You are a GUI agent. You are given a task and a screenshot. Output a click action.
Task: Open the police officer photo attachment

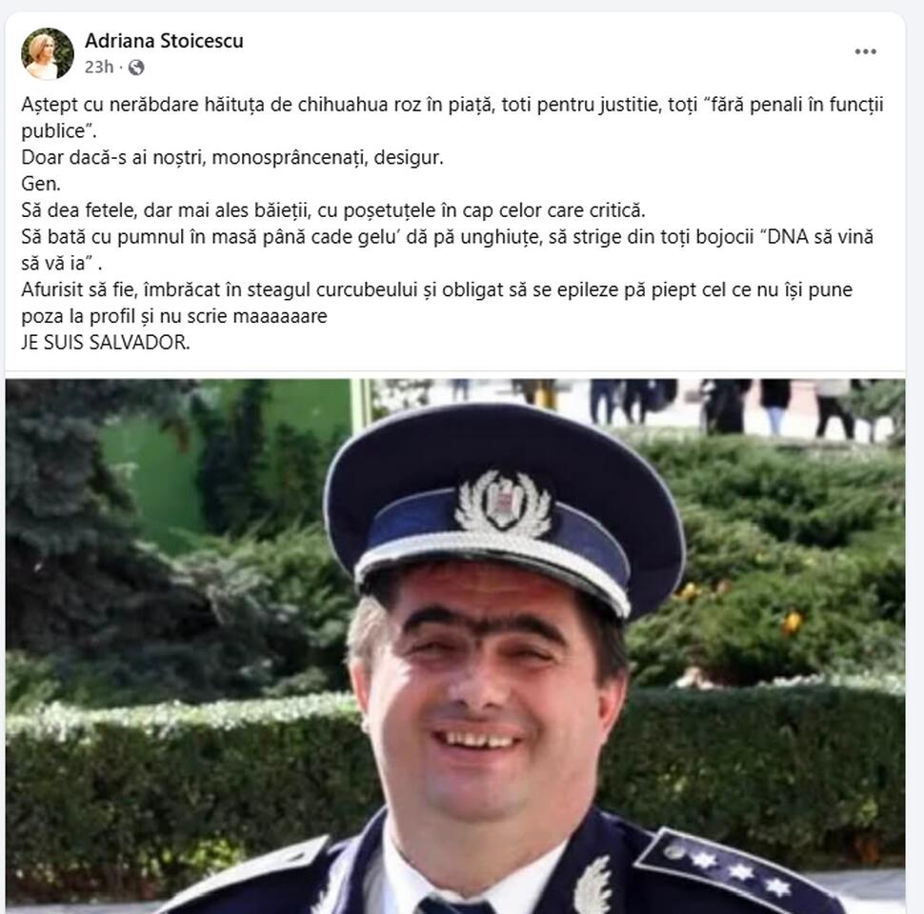(455, 646)
